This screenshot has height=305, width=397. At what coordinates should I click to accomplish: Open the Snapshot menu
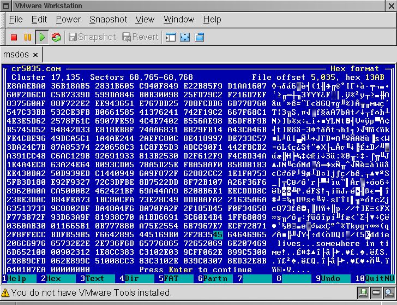[x=109, y=20]
